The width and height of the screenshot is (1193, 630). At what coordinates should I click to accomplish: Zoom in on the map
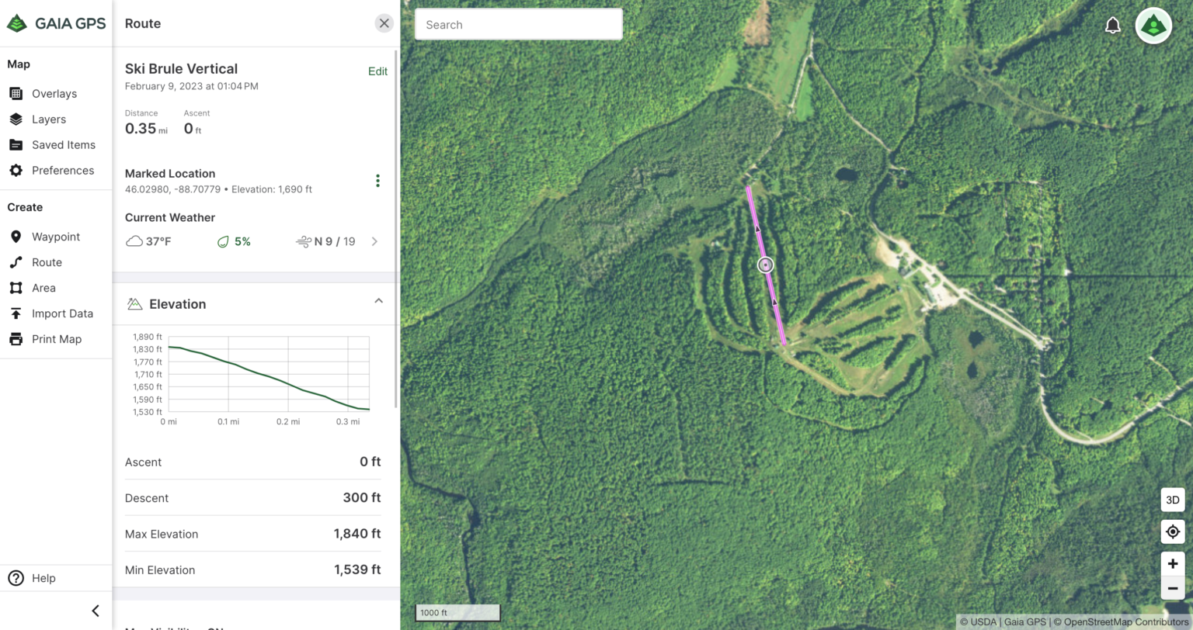pyautogui.click(x=1173, y=564)
